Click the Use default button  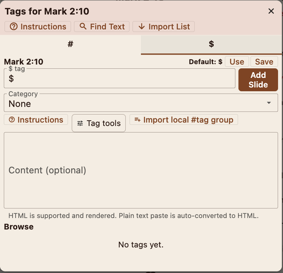coord(237,62)
